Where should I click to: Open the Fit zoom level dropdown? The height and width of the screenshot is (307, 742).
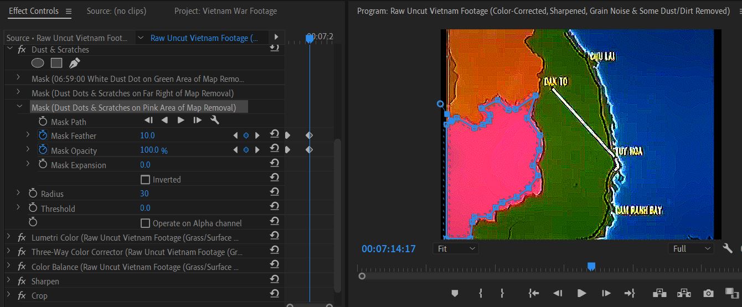[x=457, y=248]
